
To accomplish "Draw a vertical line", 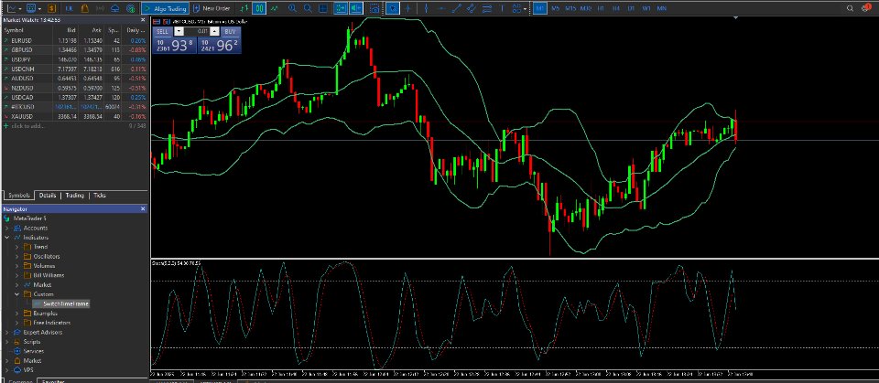I will coord(427,8).
